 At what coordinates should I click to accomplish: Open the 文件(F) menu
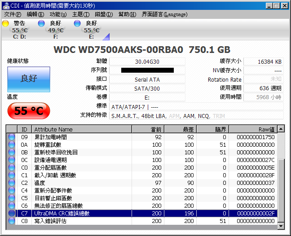(x=13, y=14)
